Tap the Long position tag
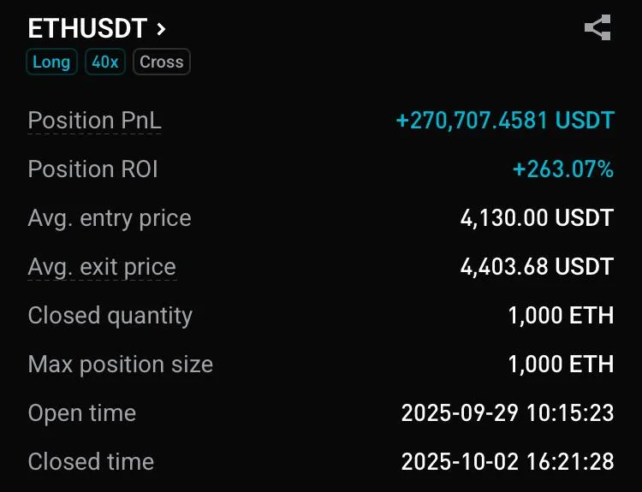 [x=51, y=62]
